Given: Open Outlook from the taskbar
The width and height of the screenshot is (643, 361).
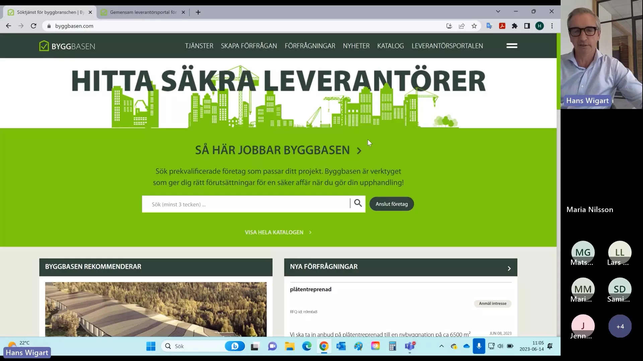Looking at the screenshot, I should (341, 346).
